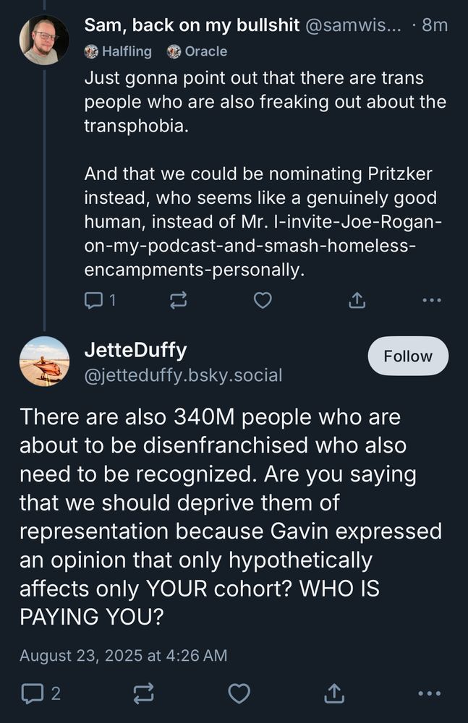This screenshot has width=468, height=723.
Task: Toggle like on Sam's post
Action: coord(263,299)
